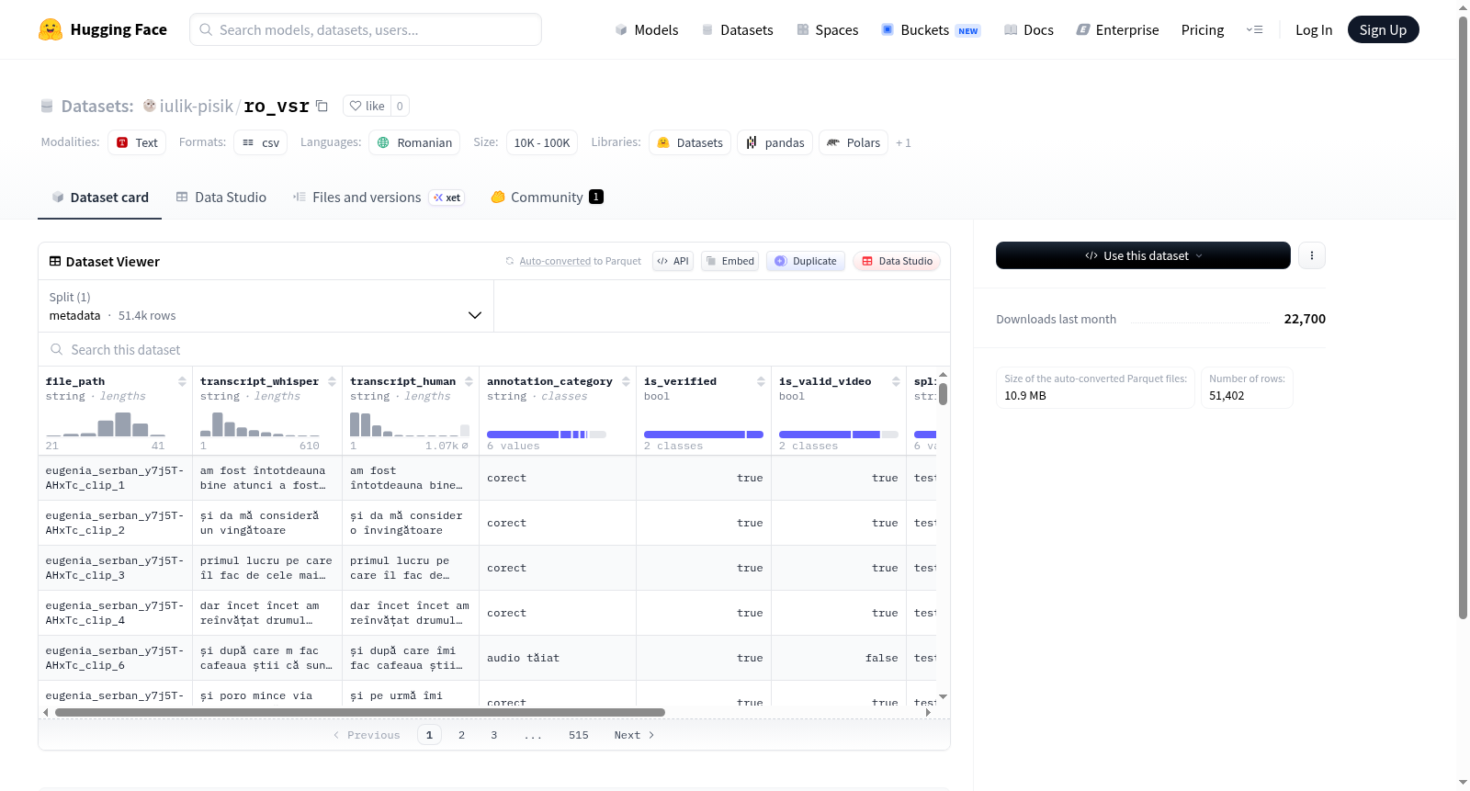This screenshot has width=1470, height=791.
Task: Open Data Studio from viewer header
Action: coord(897,261)
